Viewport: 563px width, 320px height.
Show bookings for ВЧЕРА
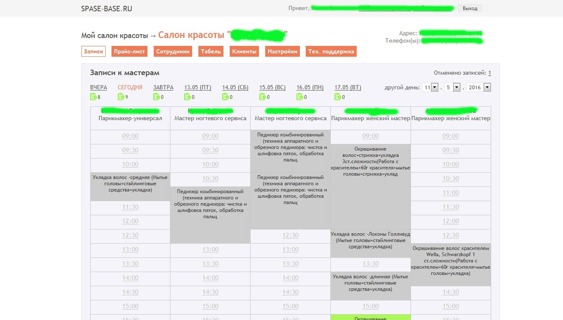click(x=99, y=88)
